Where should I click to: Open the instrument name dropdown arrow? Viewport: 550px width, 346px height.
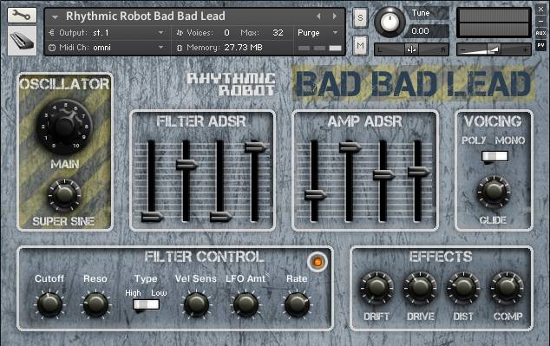[x=55, y=16]
